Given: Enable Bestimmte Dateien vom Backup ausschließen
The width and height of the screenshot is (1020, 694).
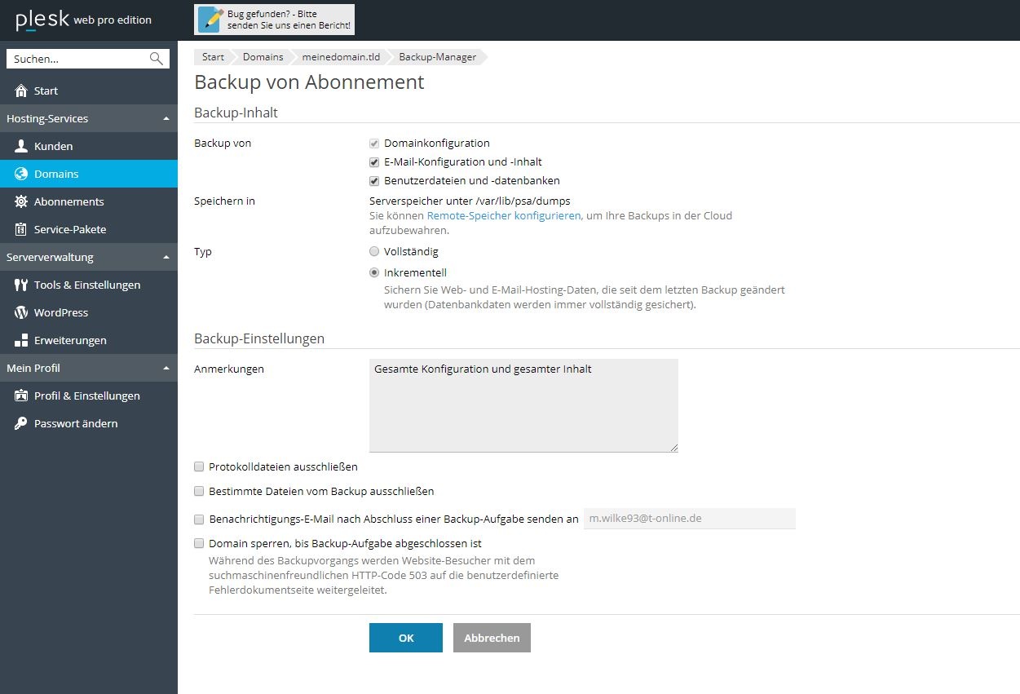Looking at the screenshot, I should (199, 491).
